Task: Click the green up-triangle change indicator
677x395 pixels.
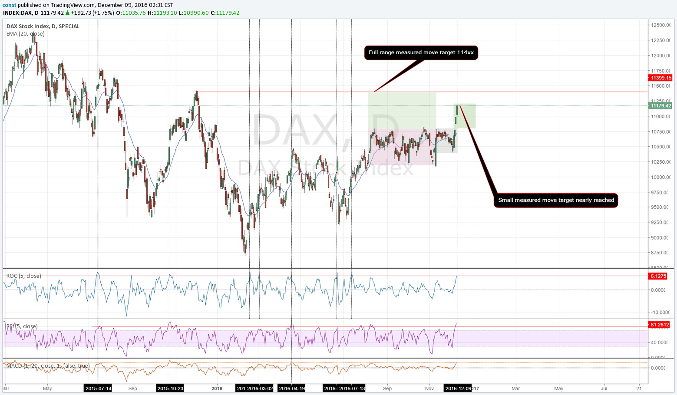Action: (67, 13)
